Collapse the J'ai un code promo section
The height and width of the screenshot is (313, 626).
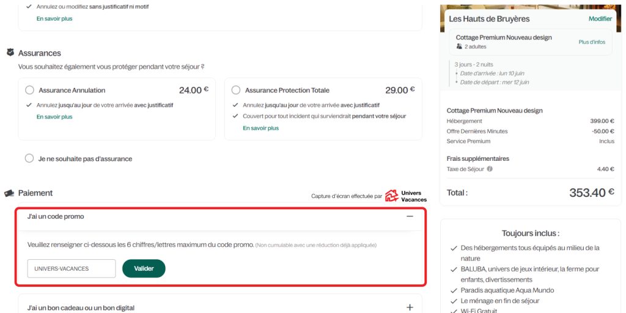(410, 216)
